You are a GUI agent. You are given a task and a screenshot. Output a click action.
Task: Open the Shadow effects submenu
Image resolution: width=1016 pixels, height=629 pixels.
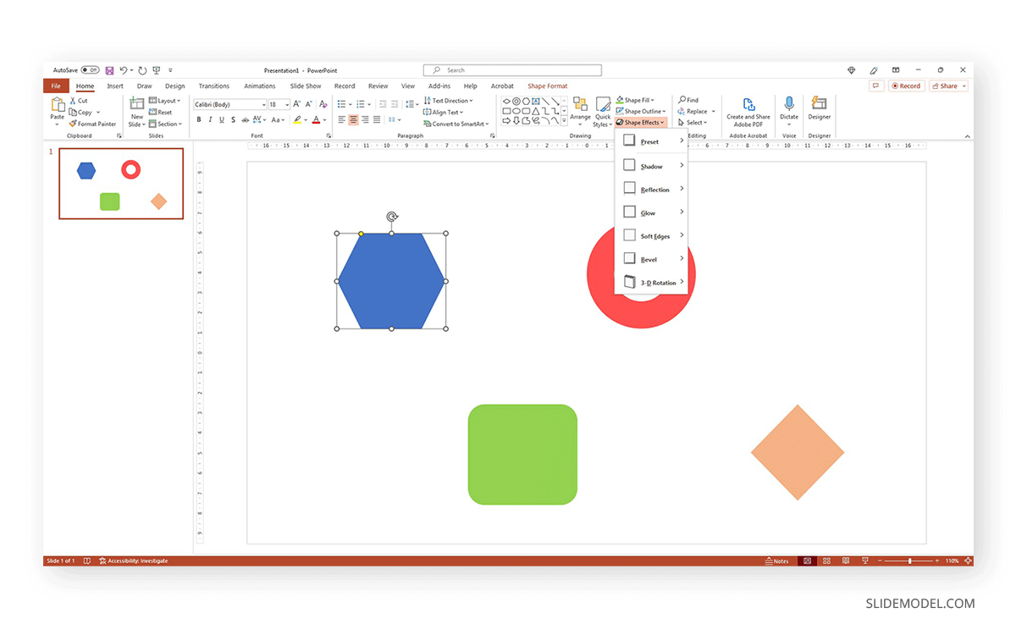click(652, 165)
